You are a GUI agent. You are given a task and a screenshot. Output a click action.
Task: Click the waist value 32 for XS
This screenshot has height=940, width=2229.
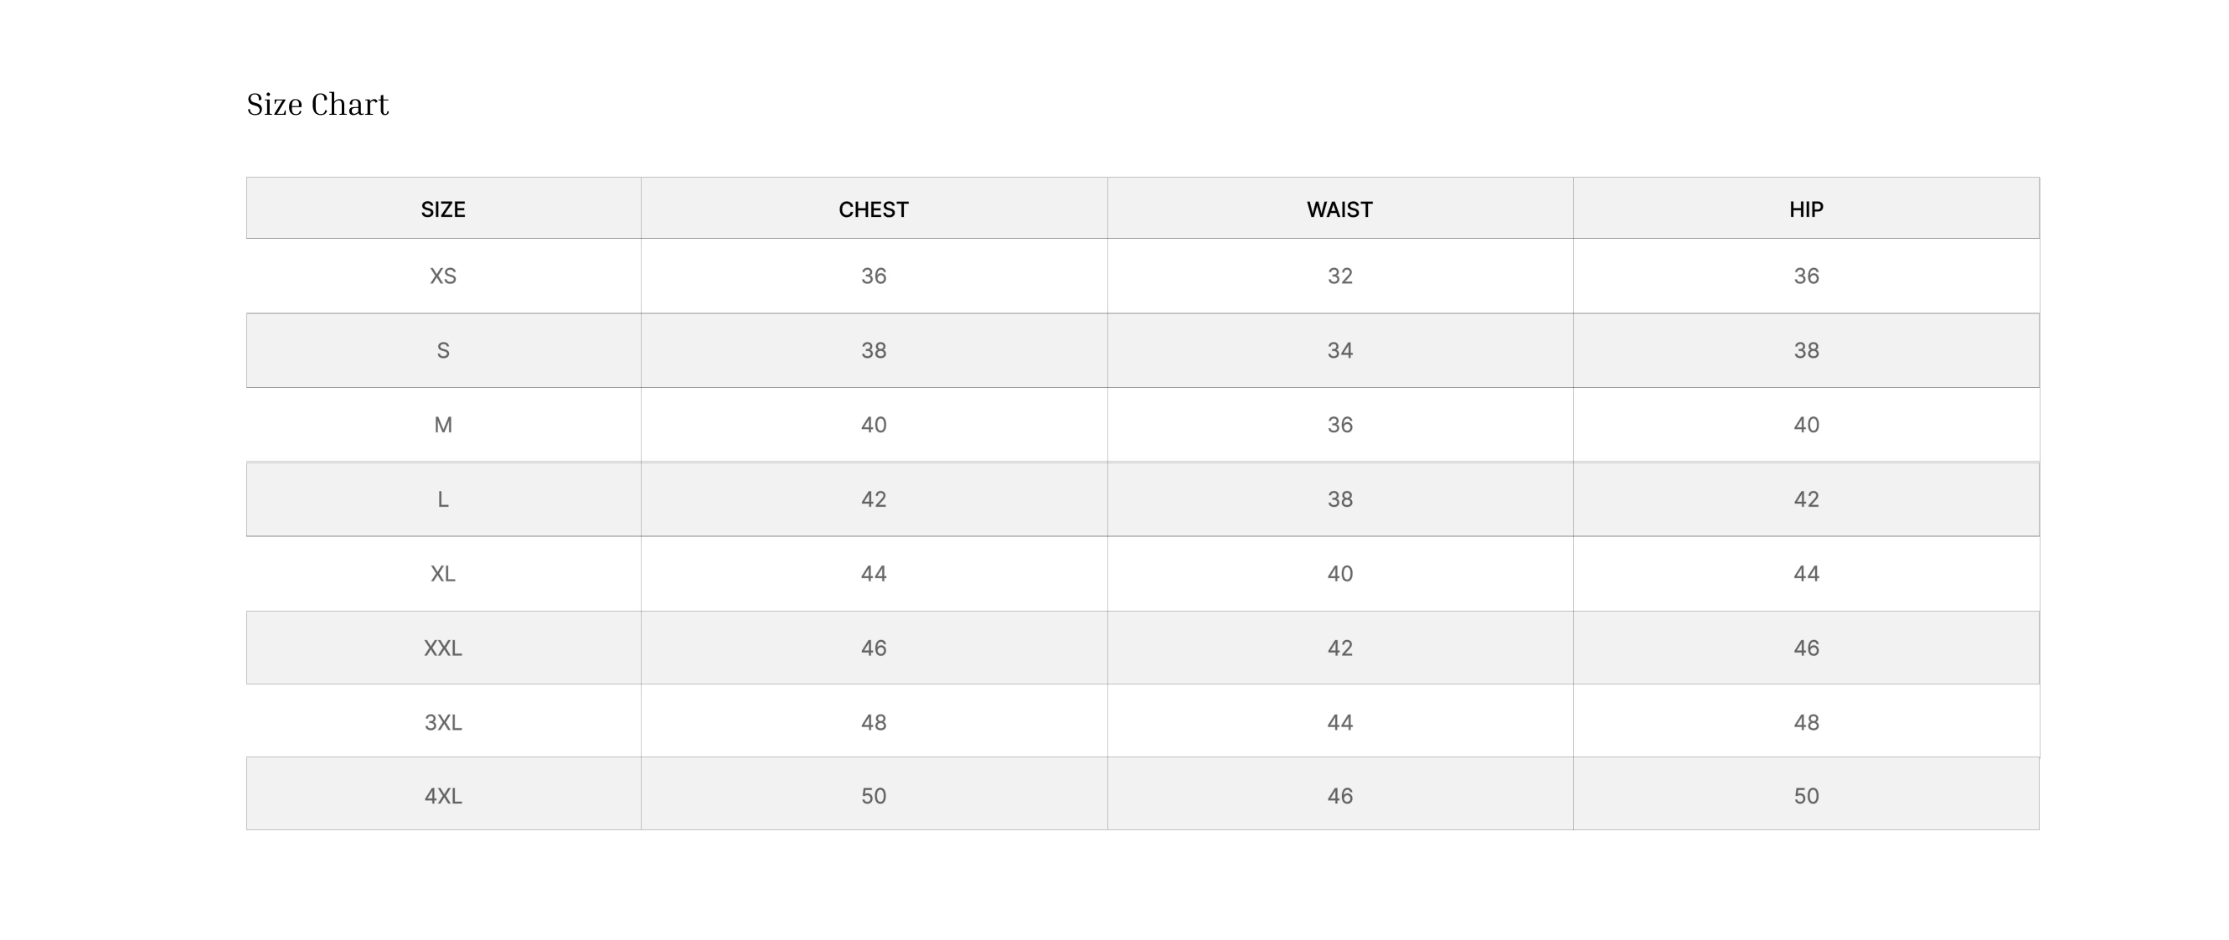(x=1339, y=276)
